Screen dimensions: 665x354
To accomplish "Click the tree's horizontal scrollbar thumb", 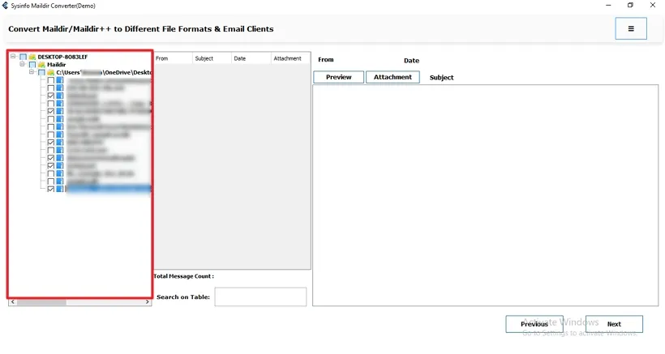I will 41,302.
